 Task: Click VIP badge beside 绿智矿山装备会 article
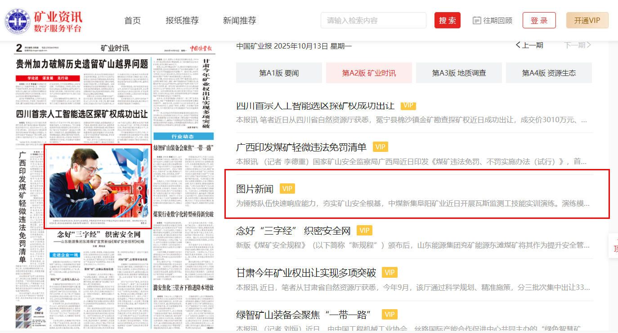click(x=390, y=314)
